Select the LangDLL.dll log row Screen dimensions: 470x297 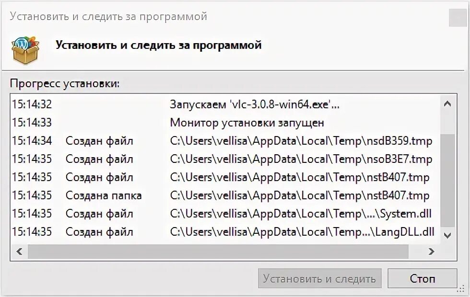point(302,232)
